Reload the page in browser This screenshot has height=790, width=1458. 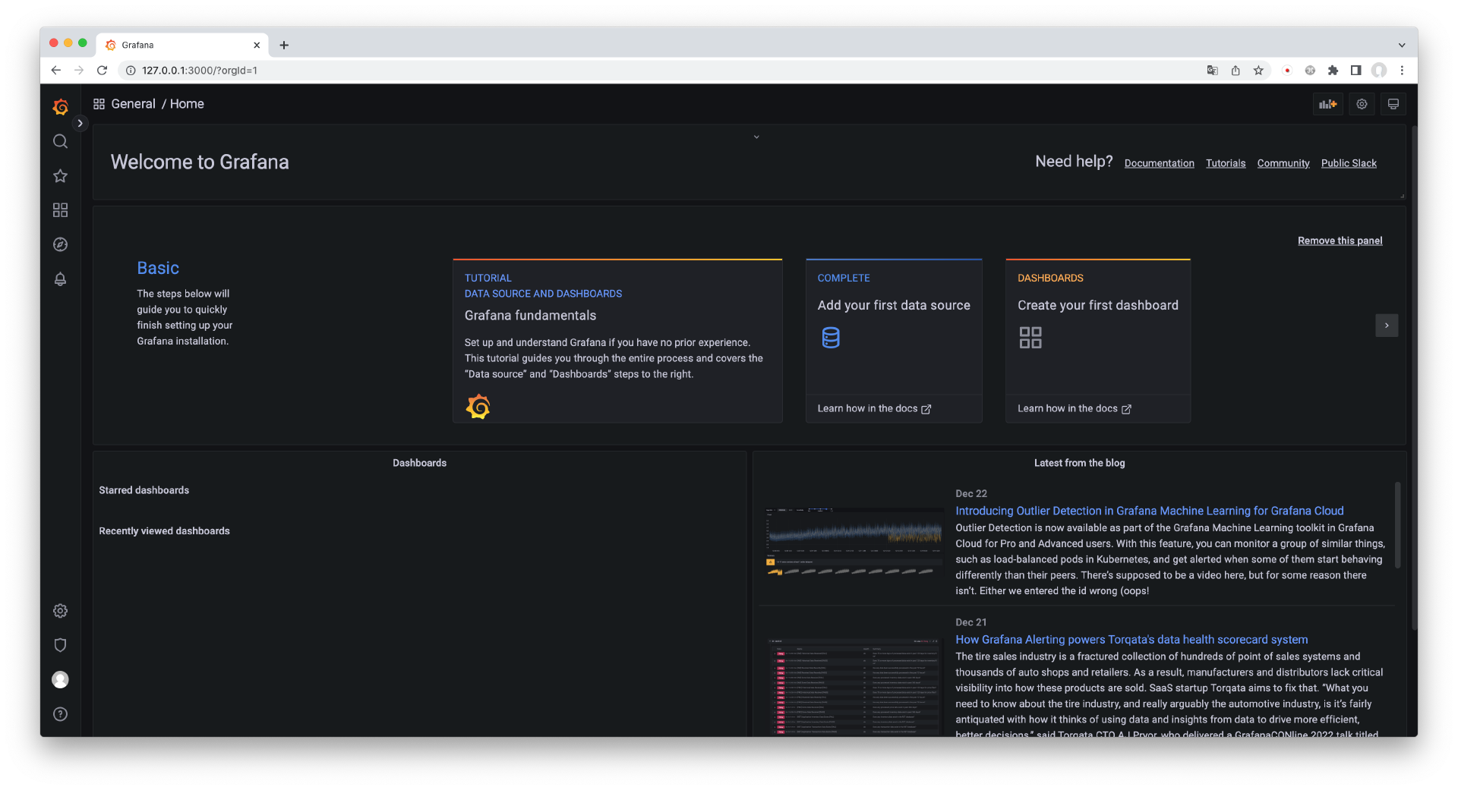(x=103, y=71)
